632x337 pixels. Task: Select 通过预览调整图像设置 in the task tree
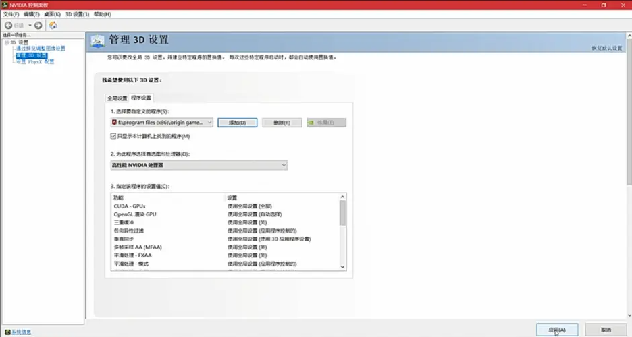coord(41,49)
